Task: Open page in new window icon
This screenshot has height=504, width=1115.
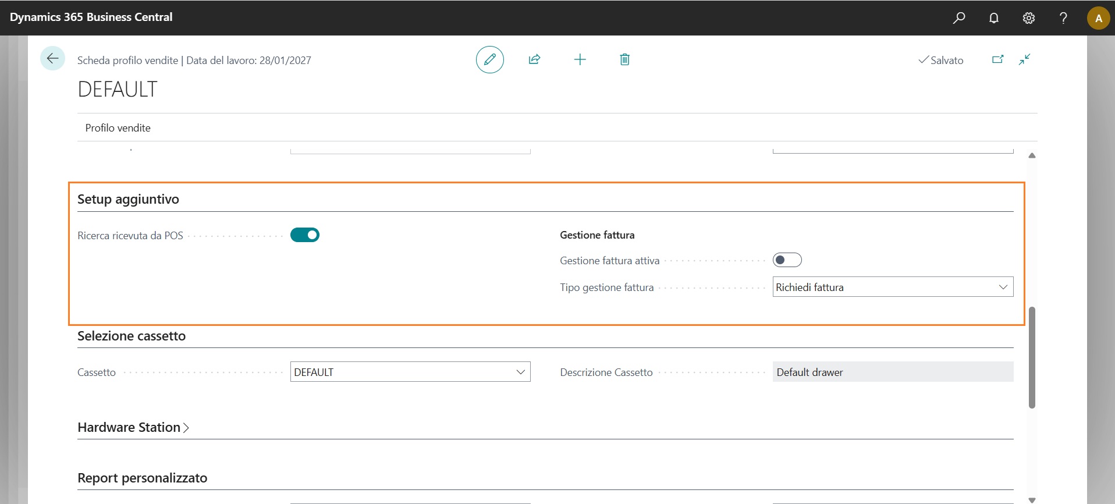Action: (997, 59)
